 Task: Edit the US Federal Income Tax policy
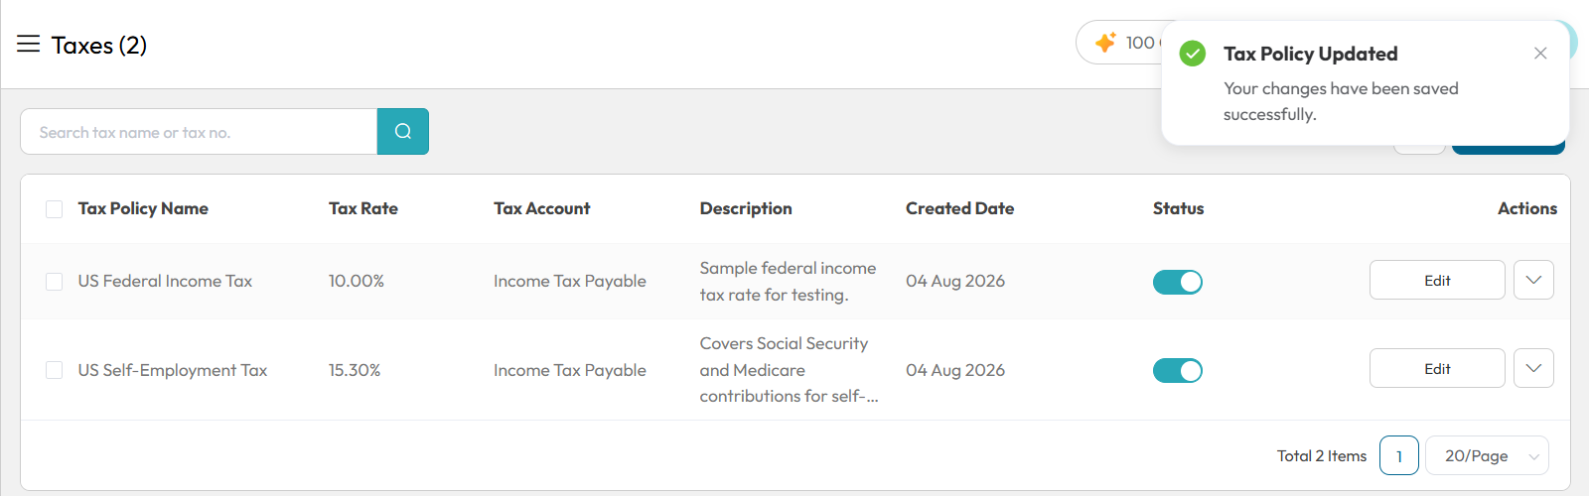click(x=1437, y=280)
